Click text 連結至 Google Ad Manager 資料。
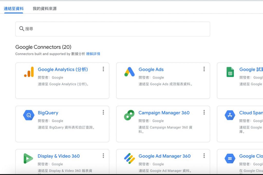 click(x=165, y=171)
